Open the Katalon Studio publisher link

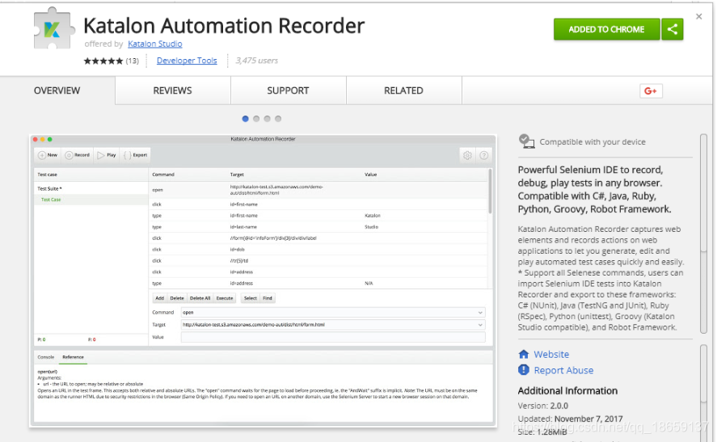click(155, 44)
